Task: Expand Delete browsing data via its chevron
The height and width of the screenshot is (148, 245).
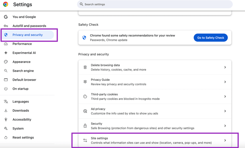Action: [x=225, y=67]
